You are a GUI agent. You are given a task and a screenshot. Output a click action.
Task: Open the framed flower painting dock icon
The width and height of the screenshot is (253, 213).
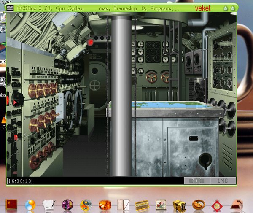(161, 205)
